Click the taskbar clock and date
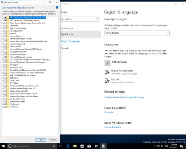This screenshot has height=149, width=186. [x=173, y=146]
